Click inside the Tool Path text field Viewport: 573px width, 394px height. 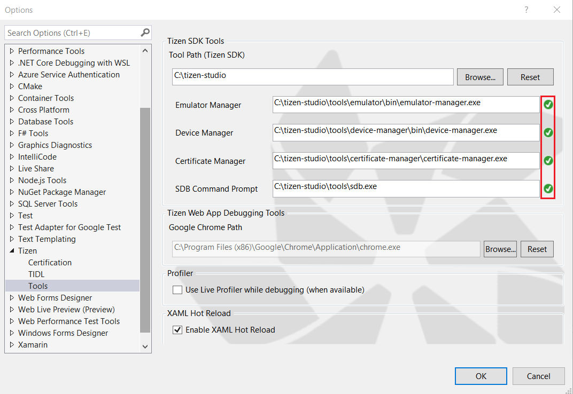point(313,76)
